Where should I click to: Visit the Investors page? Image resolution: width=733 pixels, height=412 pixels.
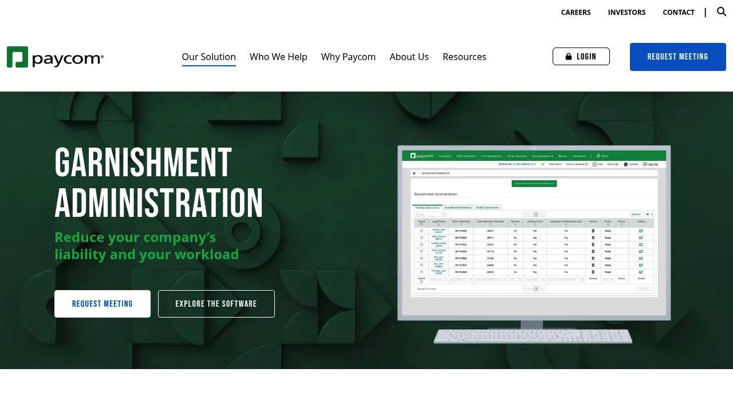626,12
